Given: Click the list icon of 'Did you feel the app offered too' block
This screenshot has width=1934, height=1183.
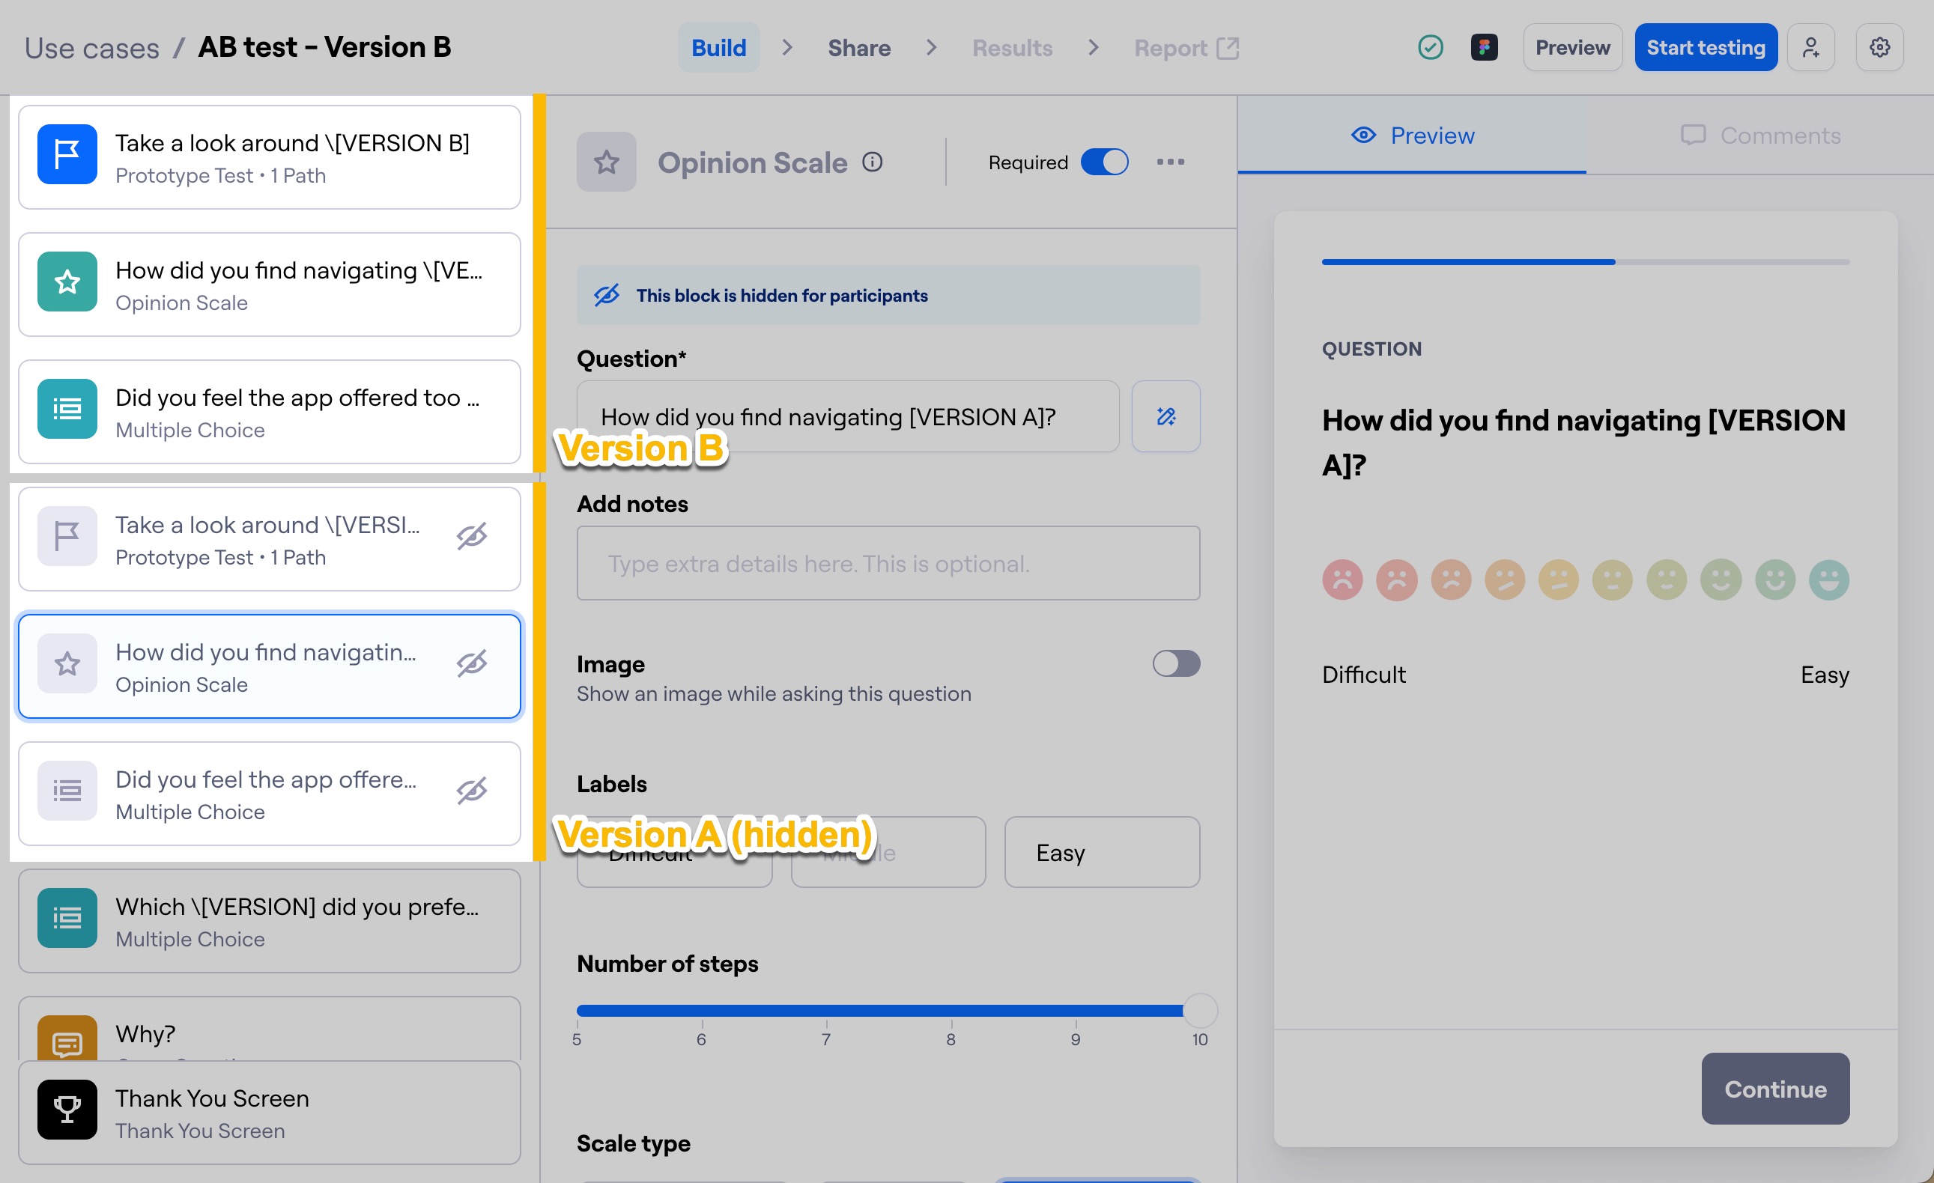Looking at the screenshot, I should point(67,409).
